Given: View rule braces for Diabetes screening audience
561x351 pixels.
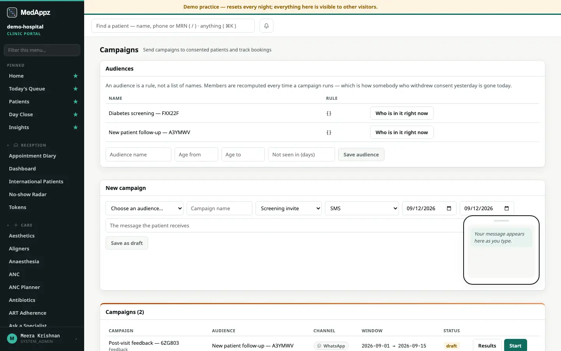Looking at the screenshot, I should pos(329,113).
